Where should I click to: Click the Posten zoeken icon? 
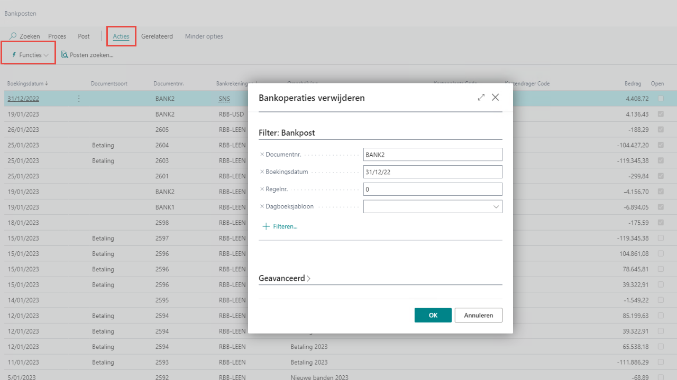click(65, 55)
